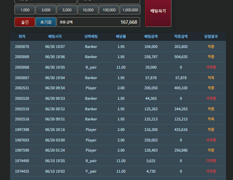Image resolution: width=233 pixels, height=180 pixels.
Task: Select the round 2003070 row
Action: coord(118,46)
